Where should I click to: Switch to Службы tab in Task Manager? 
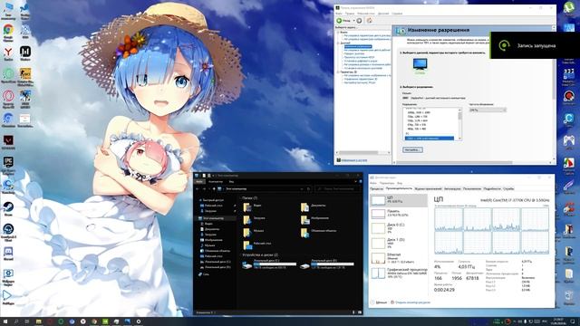tap(508, 189)
